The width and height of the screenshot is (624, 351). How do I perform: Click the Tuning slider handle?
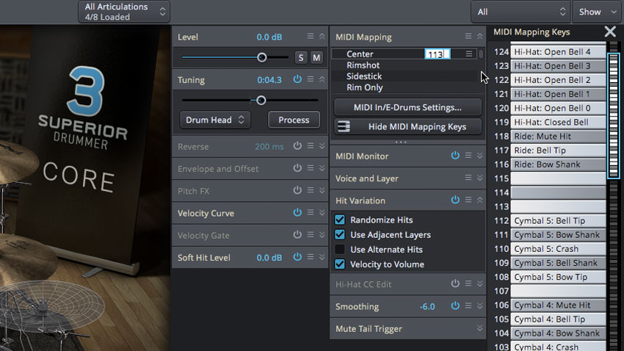click(x=261, y=101)
